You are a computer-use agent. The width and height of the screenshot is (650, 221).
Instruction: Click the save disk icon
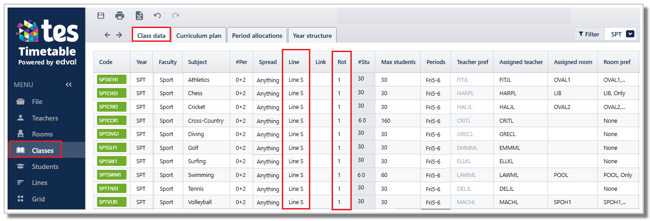(101, 16)
